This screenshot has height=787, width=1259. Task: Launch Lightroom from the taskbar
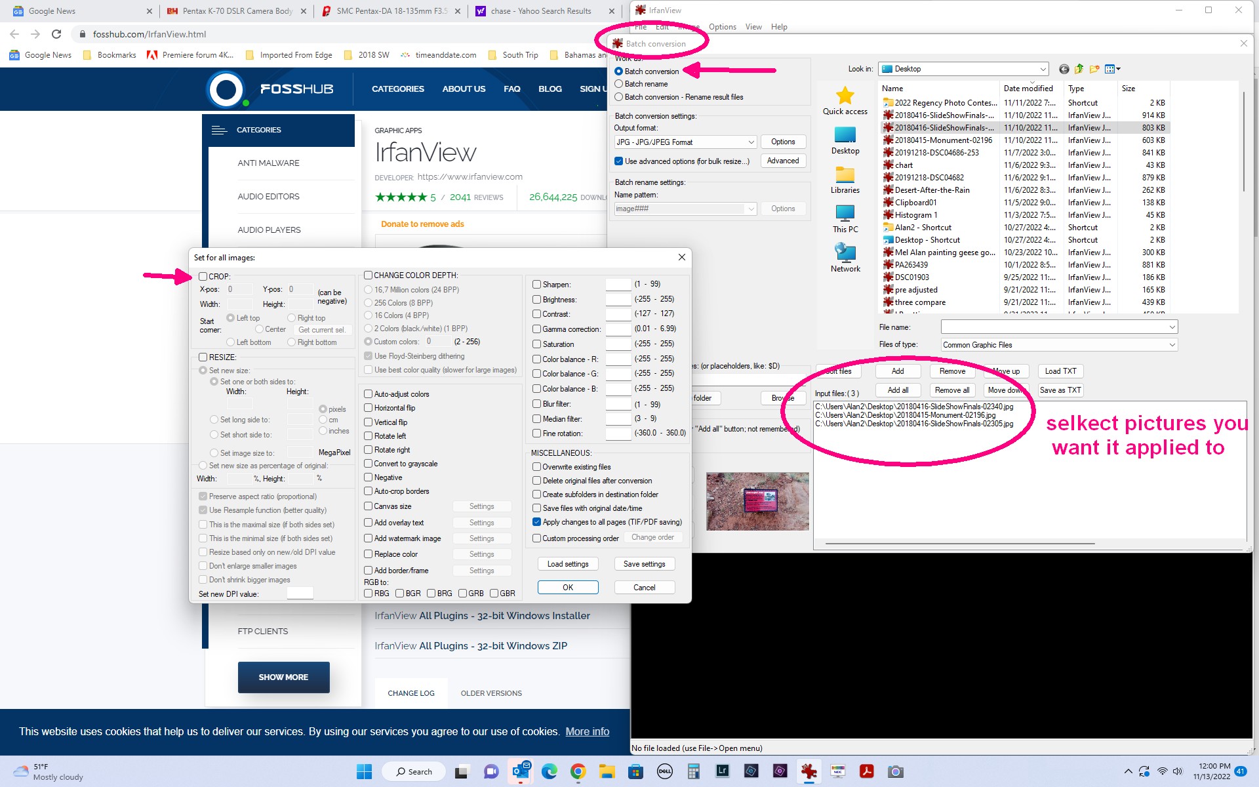tap(722, 771)
